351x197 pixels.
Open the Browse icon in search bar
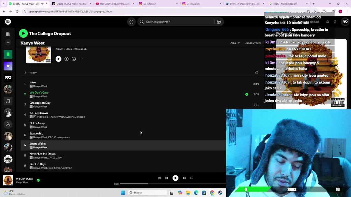click(219, 22)
